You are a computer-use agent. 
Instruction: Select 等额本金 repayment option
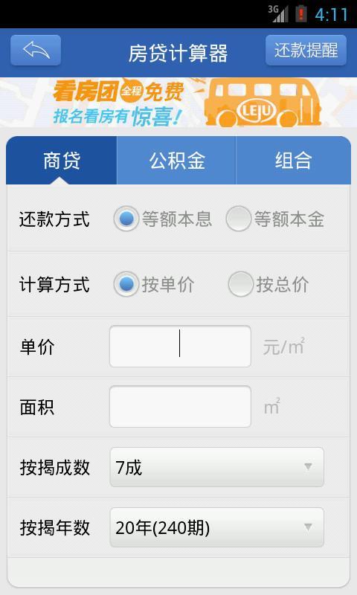coord(275,219)
